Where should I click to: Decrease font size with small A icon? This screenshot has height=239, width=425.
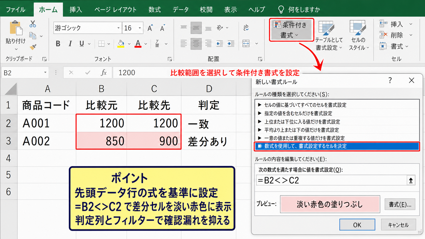162,28
